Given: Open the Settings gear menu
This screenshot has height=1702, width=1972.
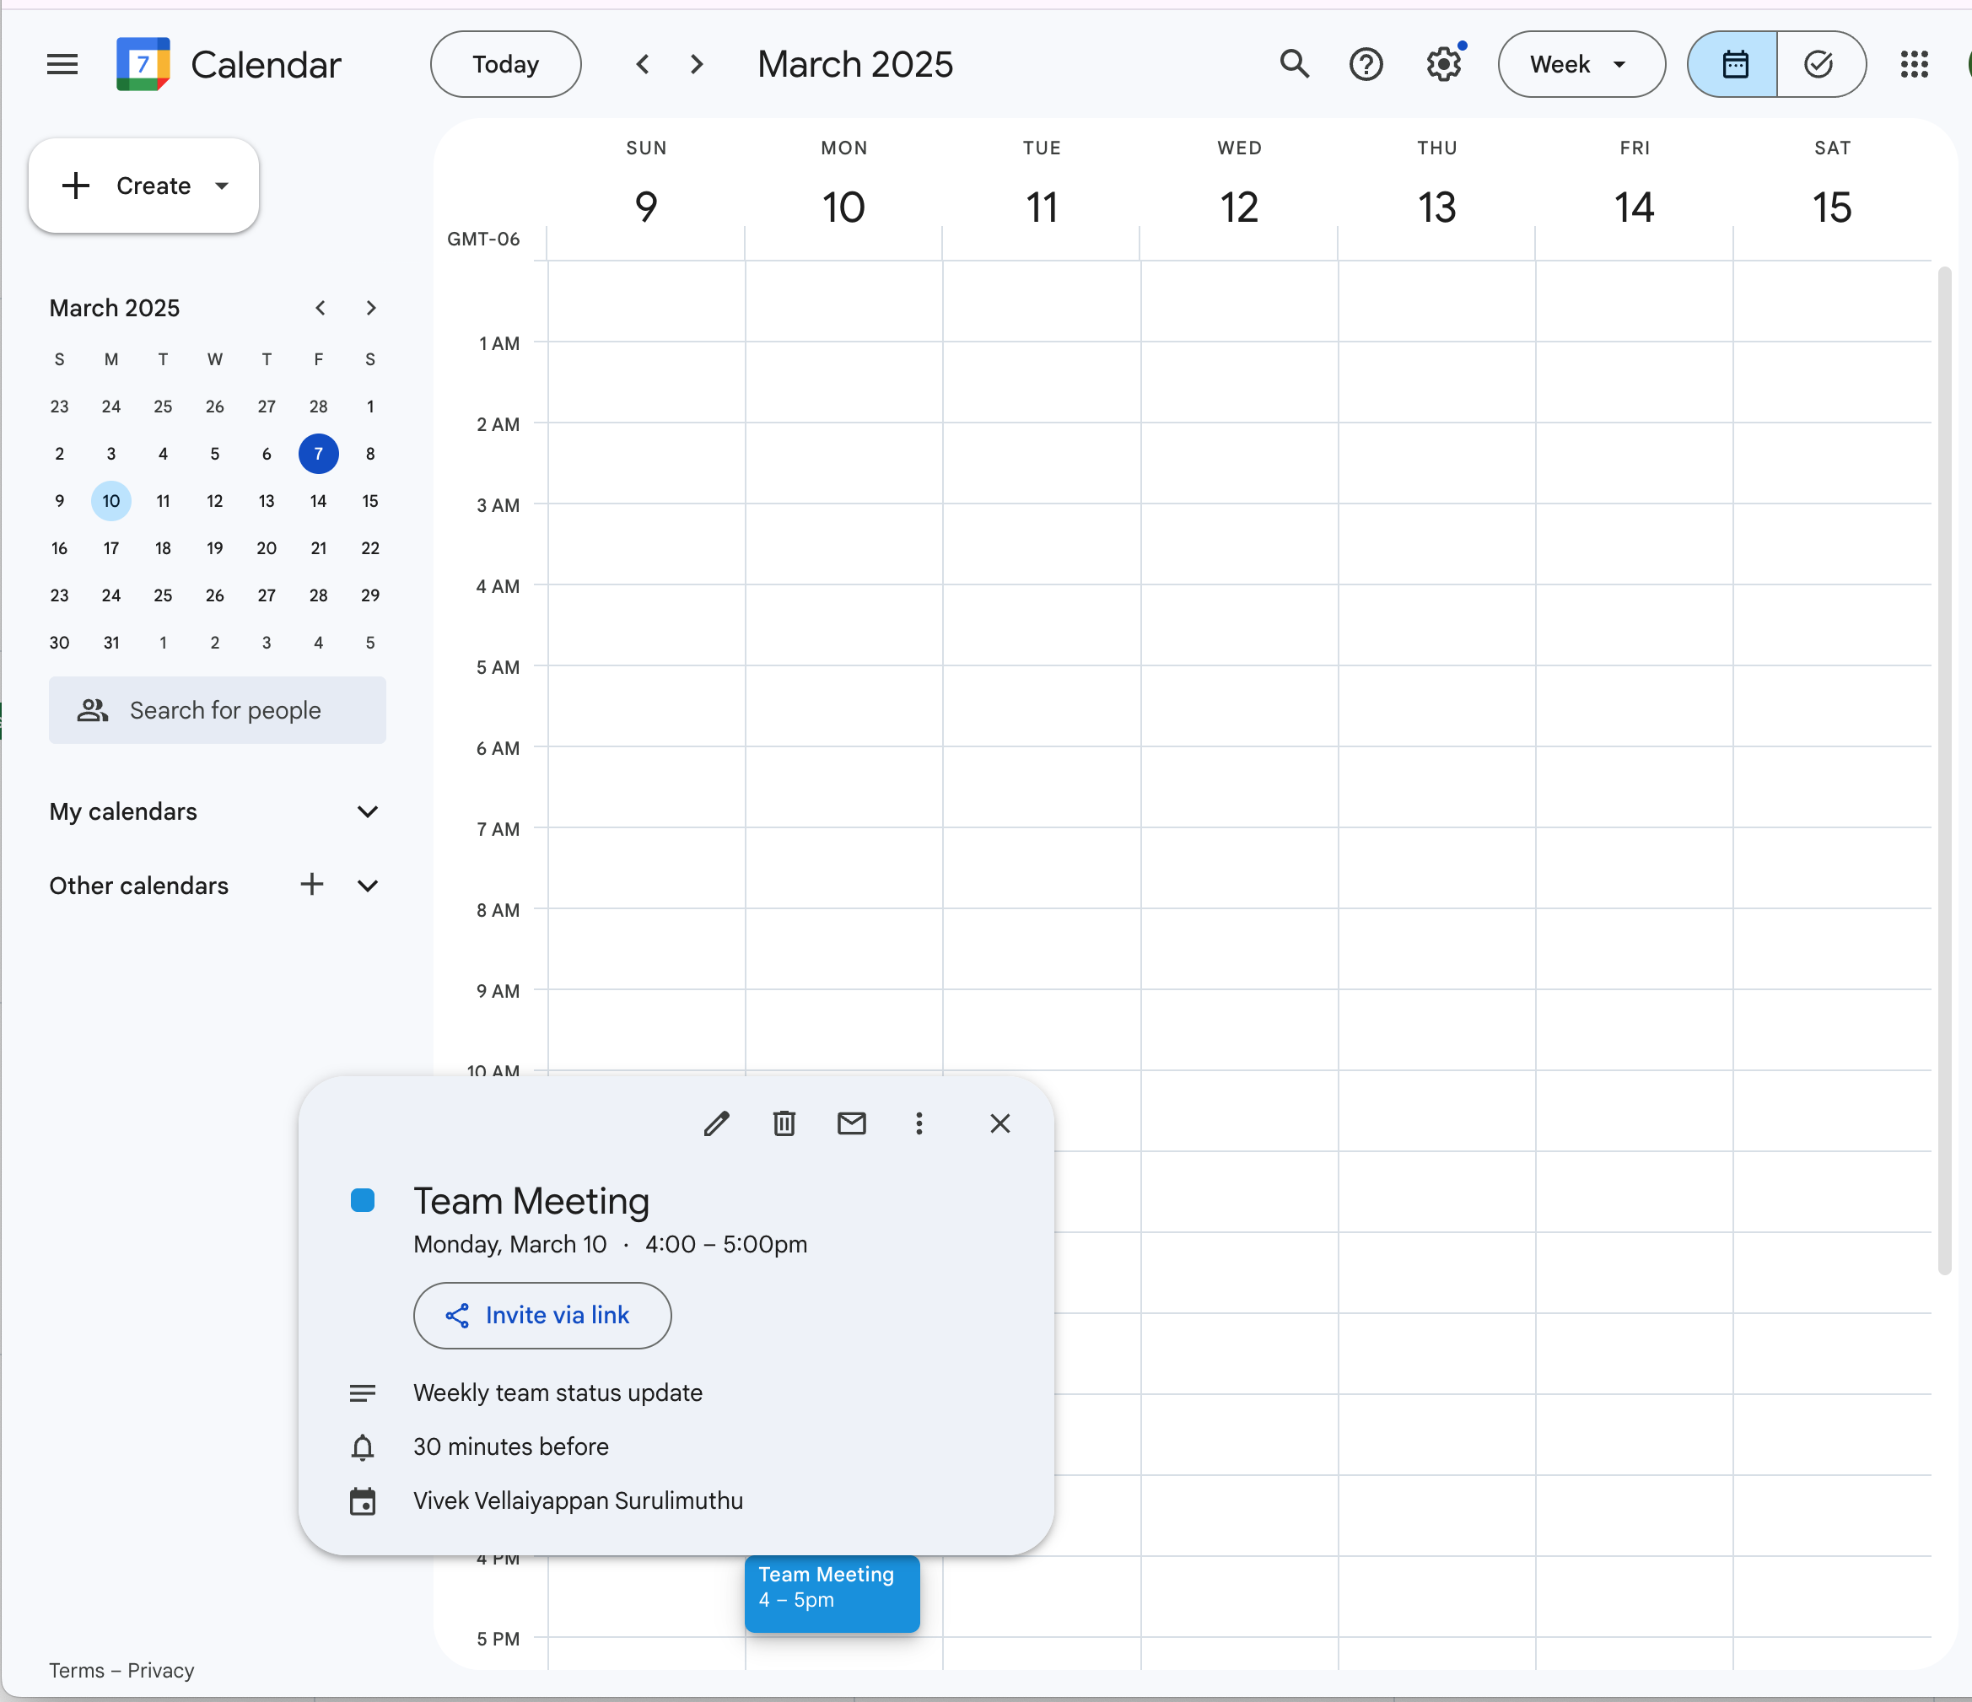Looking at the screenshot, I should pyautogui.click(x=1444, y=65).
